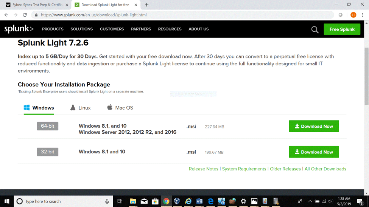Click the orange H profile avatar
This screenshot has width=369, height=207.
click(x=353, y=15)
